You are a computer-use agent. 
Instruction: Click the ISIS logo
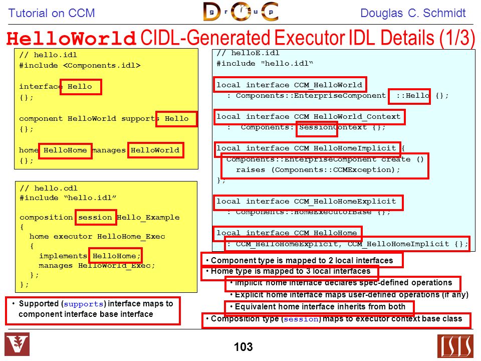tap(455, 346)
